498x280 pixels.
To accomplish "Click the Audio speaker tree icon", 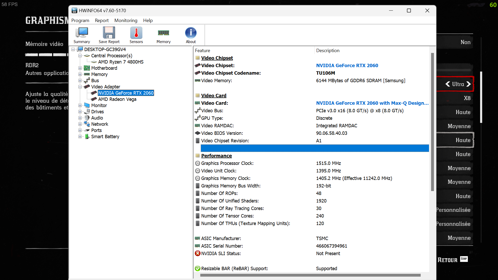I will 87,118.
